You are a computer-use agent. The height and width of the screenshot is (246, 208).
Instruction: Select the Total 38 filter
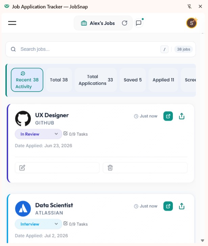(x=59, y=80)
